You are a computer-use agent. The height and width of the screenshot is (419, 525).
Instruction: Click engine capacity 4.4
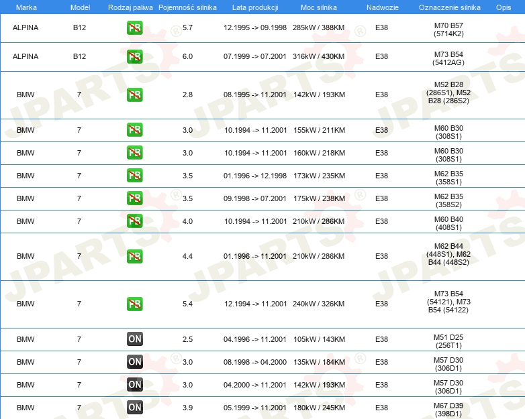[187, 256]
